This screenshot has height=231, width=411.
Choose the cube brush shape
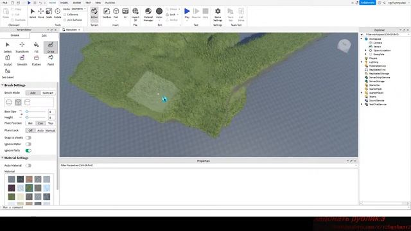click(x=18, y=102)
